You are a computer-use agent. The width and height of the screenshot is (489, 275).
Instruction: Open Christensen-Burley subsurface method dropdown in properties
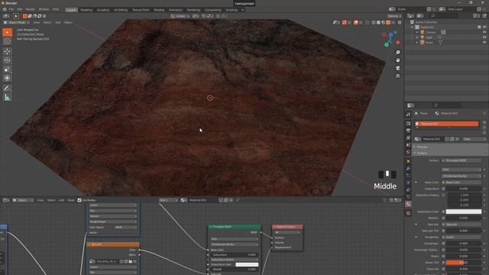[x=461, y=176]
